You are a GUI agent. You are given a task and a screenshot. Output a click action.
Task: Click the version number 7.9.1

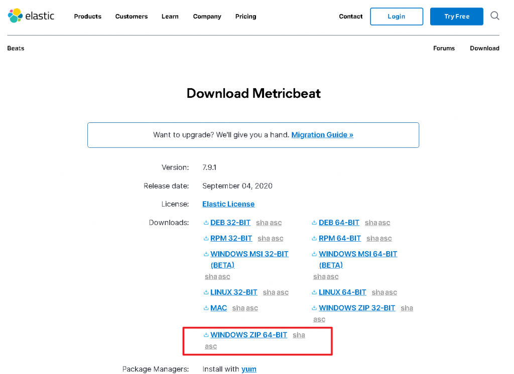209,167
